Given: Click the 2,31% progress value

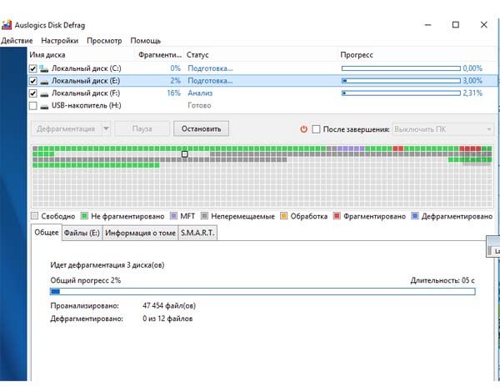Looking at the screenshot, I should 472,93.
